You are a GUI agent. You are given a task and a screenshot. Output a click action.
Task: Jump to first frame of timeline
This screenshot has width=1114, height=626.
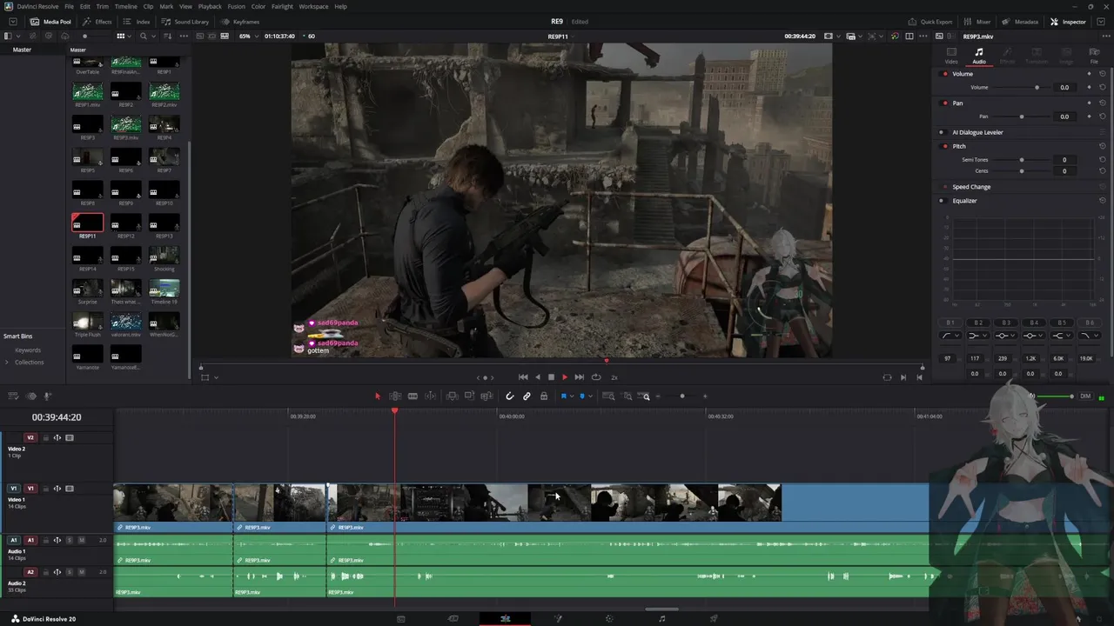[523, 377]
